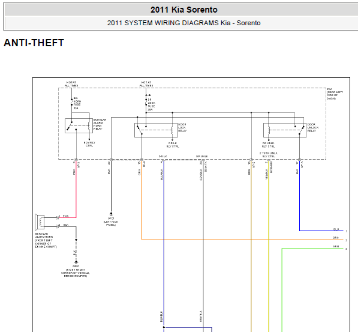This screenshot has width=358, height=332.
Task: Click the 2-TURN UNLK RLY CTRL label
Action: click(269, 154)
